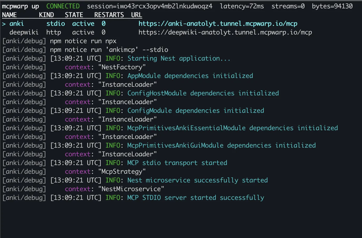Viewport: 362px width, 238px height.
Task: Click the 'http' kind cell
Action: [54, 32]
